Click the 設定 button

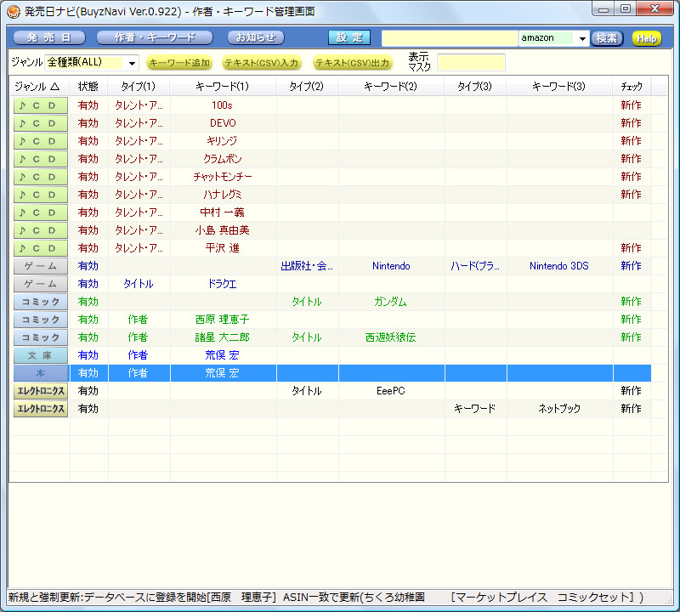349,37
